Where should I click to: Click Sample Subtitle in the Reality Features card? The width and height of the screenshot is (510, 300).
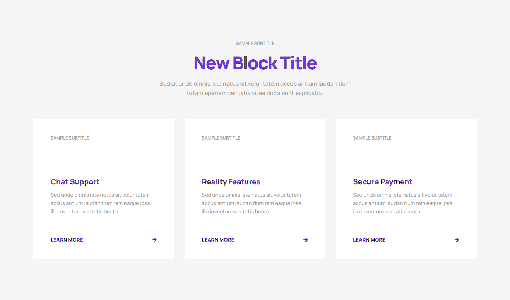pos(221,138)
